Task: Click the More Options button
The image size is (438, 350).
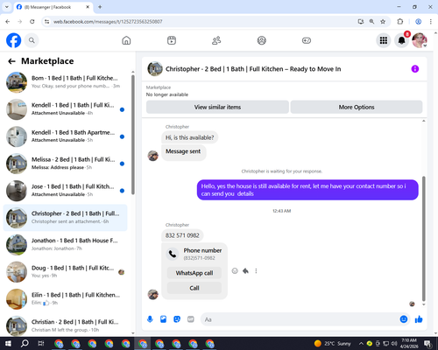Action: [x=357, y=107]
